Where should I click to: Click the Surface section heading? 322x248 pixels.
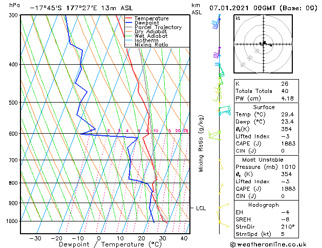(x=264, y=107)
